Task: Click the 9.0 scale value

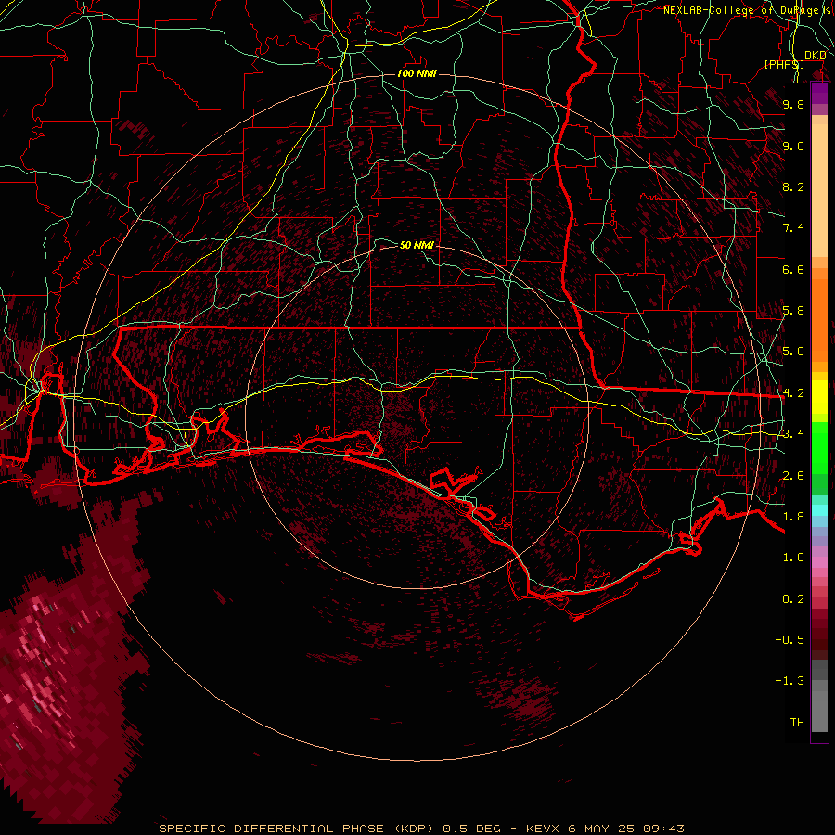Action: point(793,146)
